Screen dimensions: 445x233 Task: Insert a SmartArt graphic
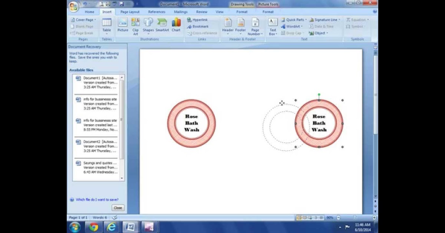(x=162, y=25)
